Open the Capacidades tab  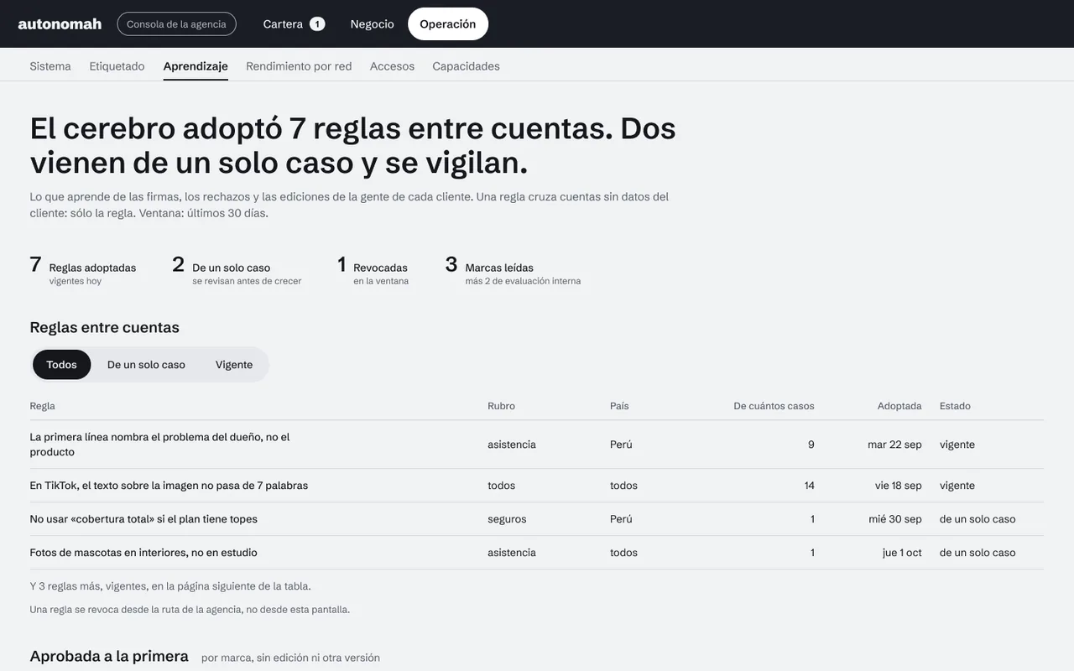coord(466,66)
